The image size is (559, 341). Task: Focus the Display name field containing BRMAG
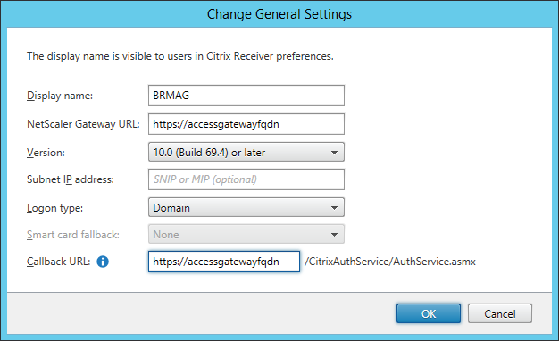pyautogui.click(x=246, y=96)
